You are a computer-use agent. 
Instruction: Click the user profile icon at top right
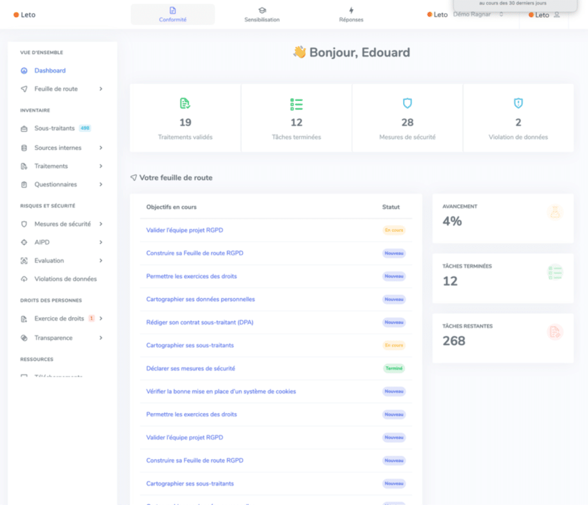pos(556,15)
